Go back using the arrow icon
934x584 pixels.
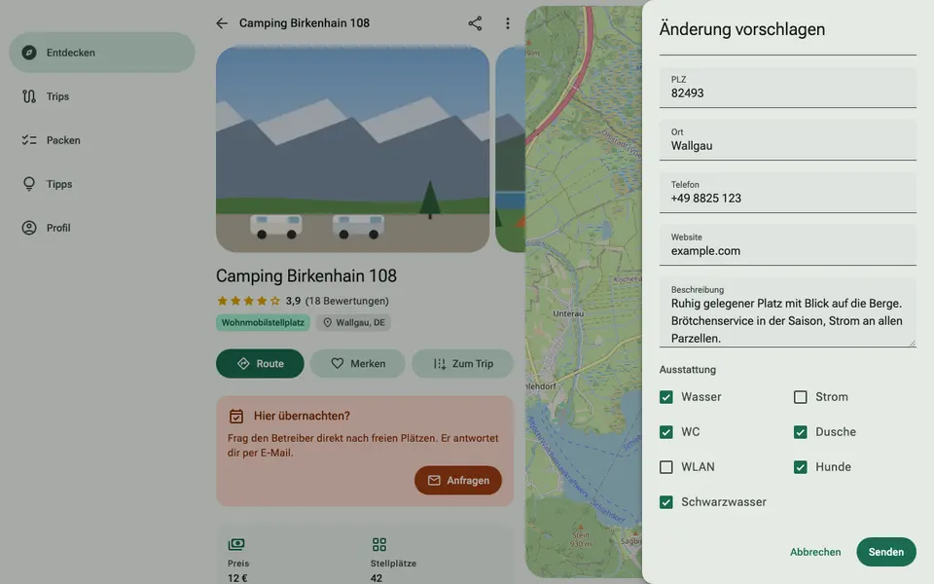[222, 23]
